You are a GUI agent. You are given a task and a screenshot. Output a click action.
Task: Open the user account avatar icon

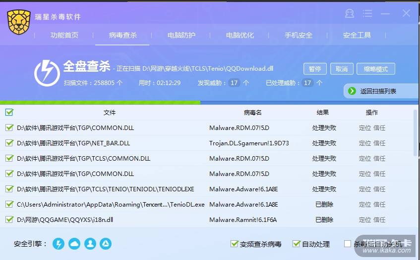click(349, 13)
